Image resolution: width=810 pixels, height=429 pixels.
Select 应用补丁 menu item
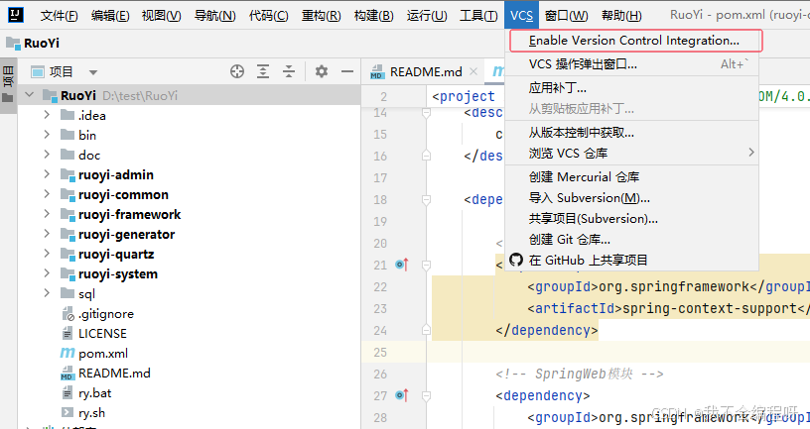pos(631,87)
